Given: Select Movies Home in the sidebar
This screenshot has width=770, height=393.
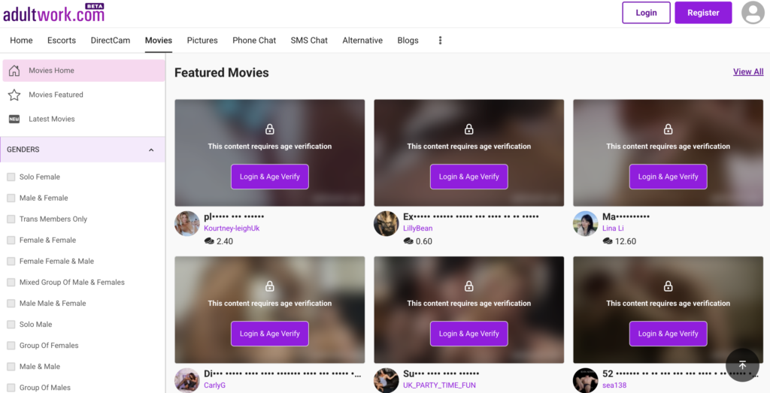Looking at the screenshot, I should (x=83, y=71).
